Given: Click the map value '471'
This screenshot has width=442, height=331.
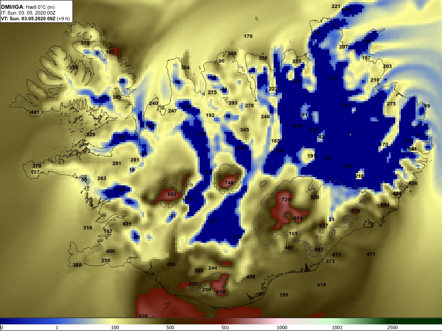Looking at the screenshot, I should pyautogui.click(x=371, y=254).
